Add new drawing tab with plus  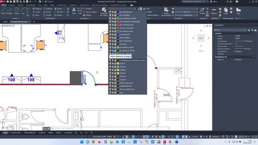34,22
